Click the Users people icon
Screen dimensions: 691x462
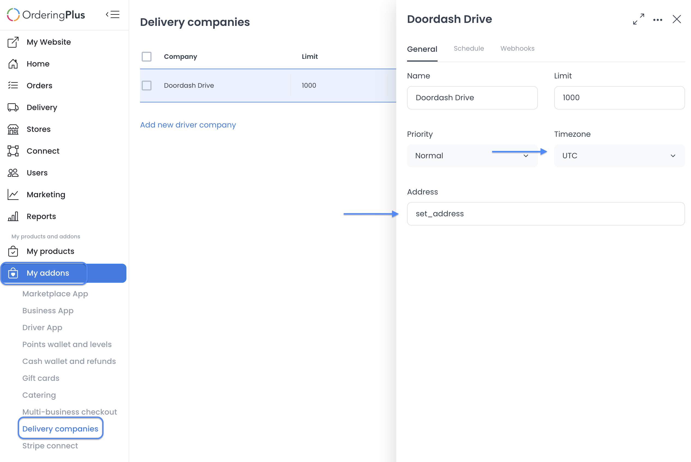(x=13, y=173)
